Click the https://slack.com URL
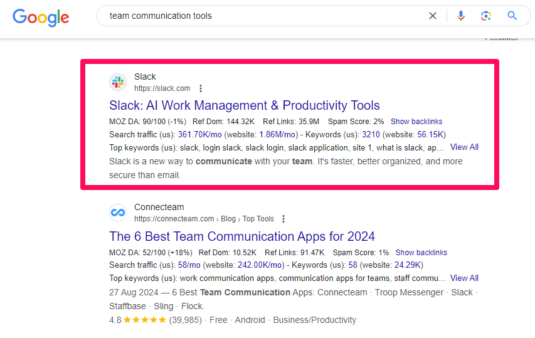535x338 pixels. click(x=162, y=88)
